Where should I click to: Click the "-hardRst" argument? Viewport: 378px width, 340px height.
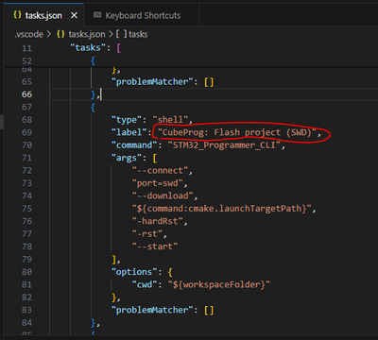point(158,221)
